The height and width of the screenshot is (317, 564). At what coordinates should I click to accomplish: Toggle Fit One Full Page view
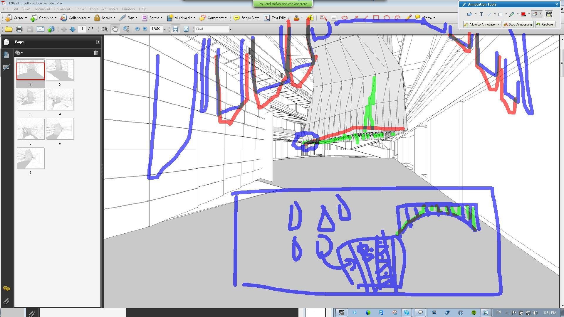click(x=186, y=29)
